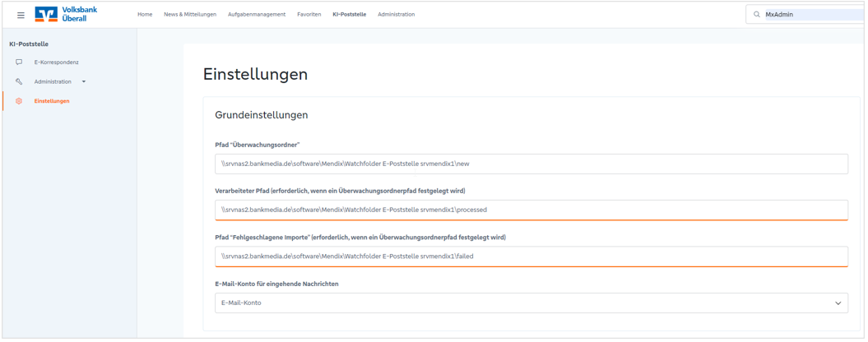Click the Überwachungsordner path input field

coord(531,164)
